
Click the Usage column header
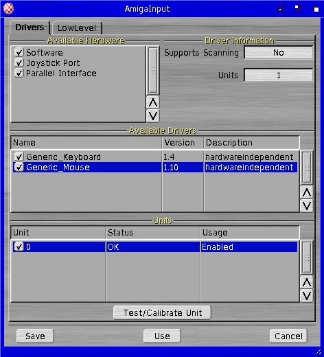[250, 233]
